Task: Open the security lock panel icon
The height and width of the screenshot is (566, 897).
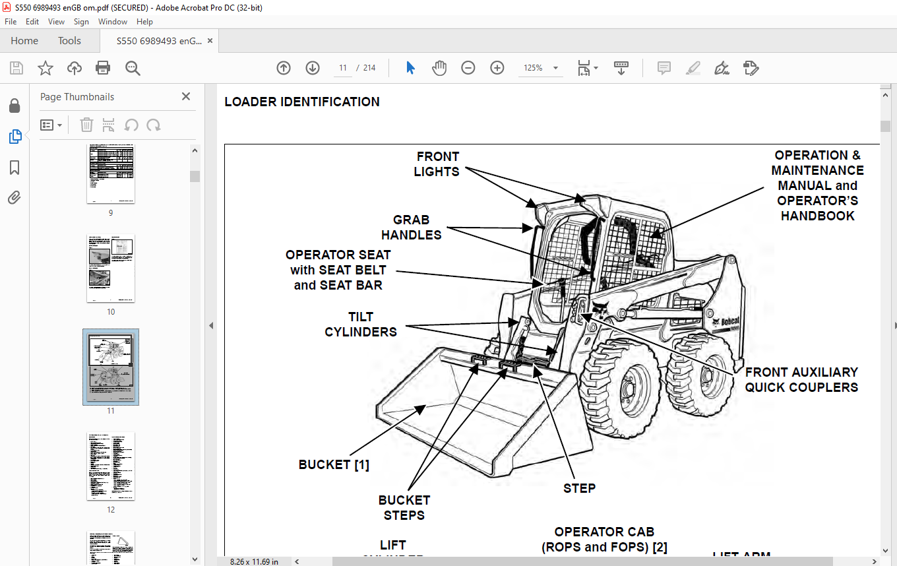Action: coord(15,106)
